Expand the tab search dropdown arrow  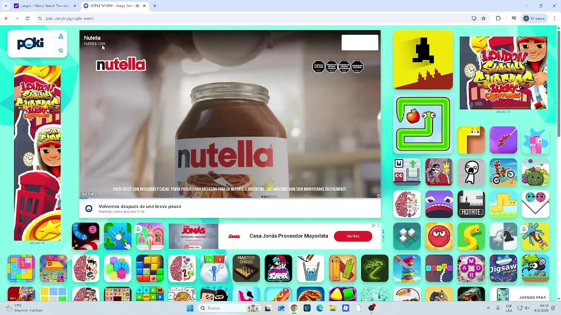pos(6,6)
